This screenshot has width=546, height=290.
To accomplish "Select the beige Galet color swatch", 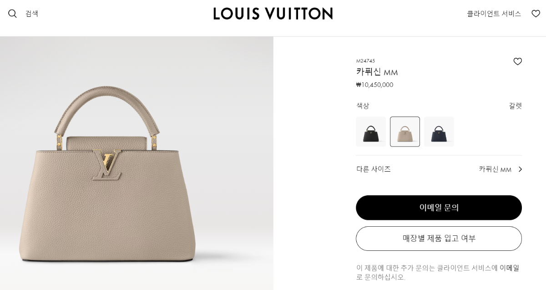I will pos(405,132).
